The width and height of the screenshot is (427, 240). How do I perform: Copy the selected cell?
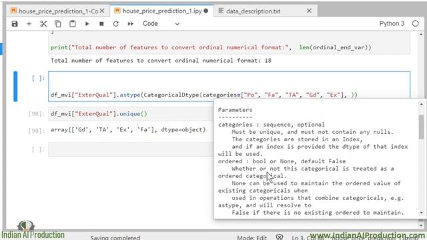tap(58, 24)
